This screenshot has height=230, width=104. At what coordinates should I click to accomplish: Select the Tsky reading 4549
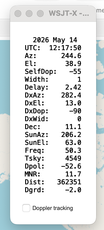pyautogui.click(x=73, y=158)
